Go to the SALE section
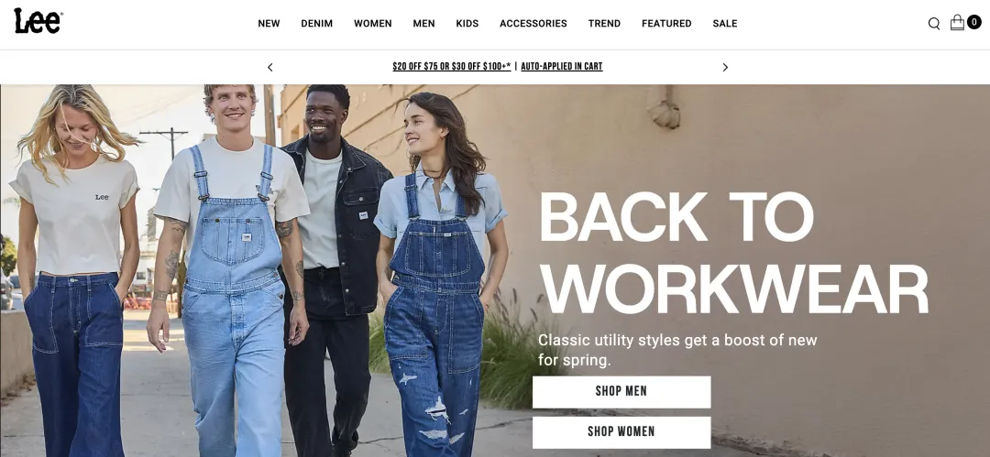Screen dimensions: 990x457 click(725, 24)
